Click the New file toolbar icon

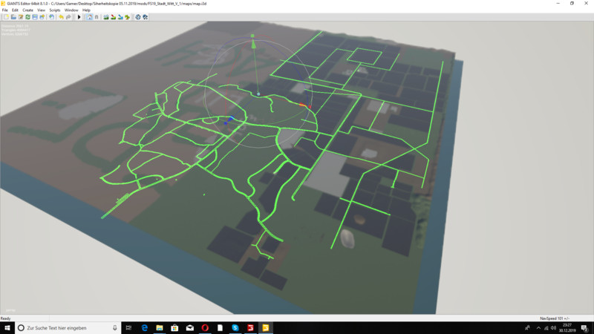point(6,16)
